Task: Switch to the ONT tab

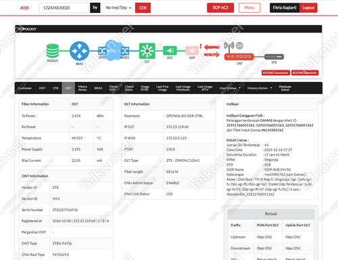Action: (42, 88)
